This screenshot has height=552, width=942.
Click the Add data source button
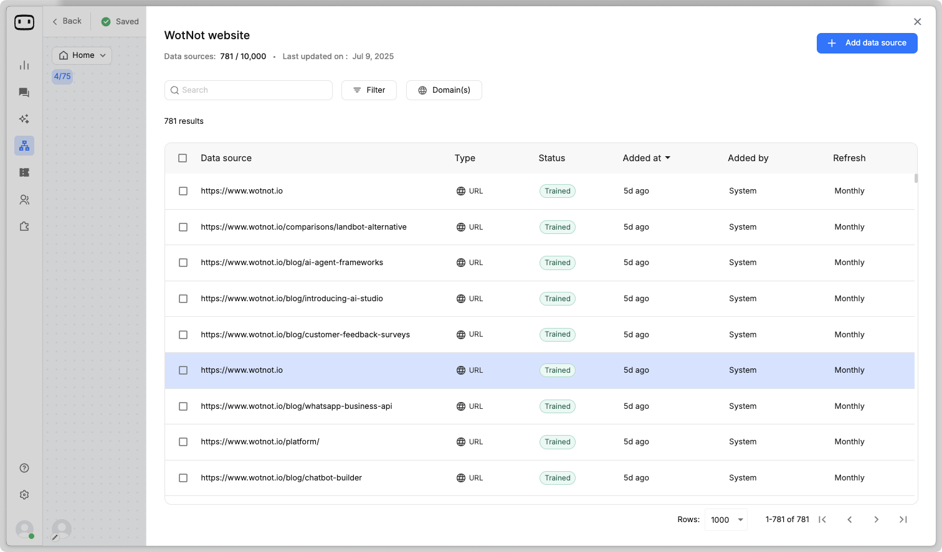tap(867, 43)
